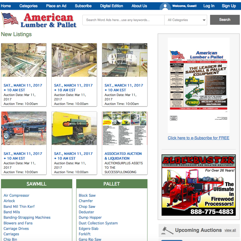Open the Blowers and Fans category
The height and width of the screenshot is (241, 241).
18,223
